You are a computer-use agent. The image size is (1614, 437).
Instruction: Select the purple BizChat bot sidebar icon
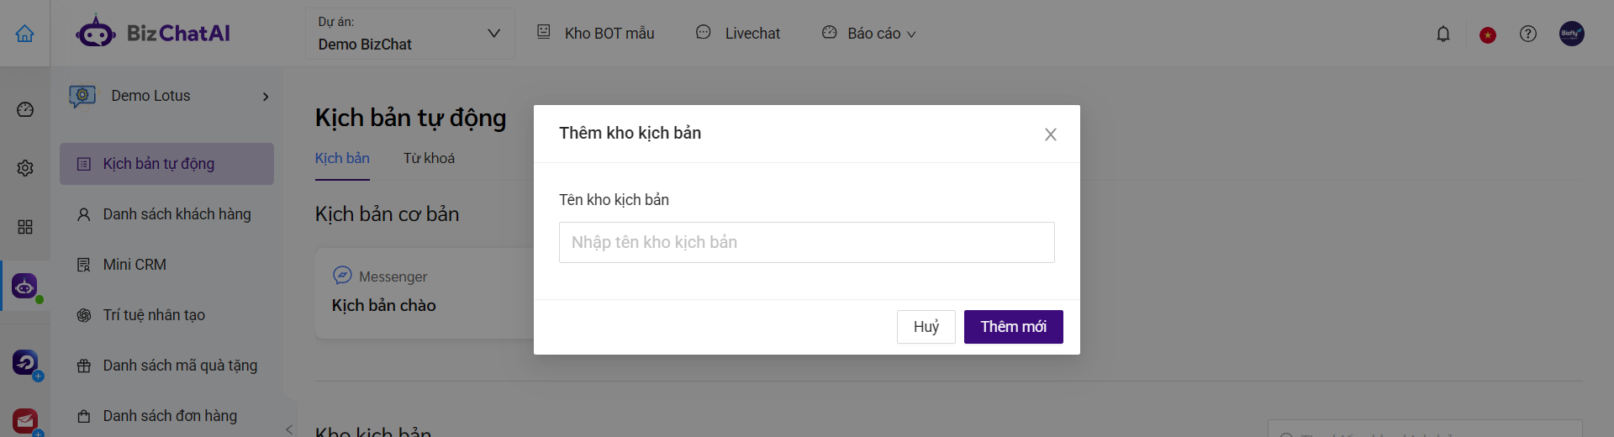click(24, 287)
